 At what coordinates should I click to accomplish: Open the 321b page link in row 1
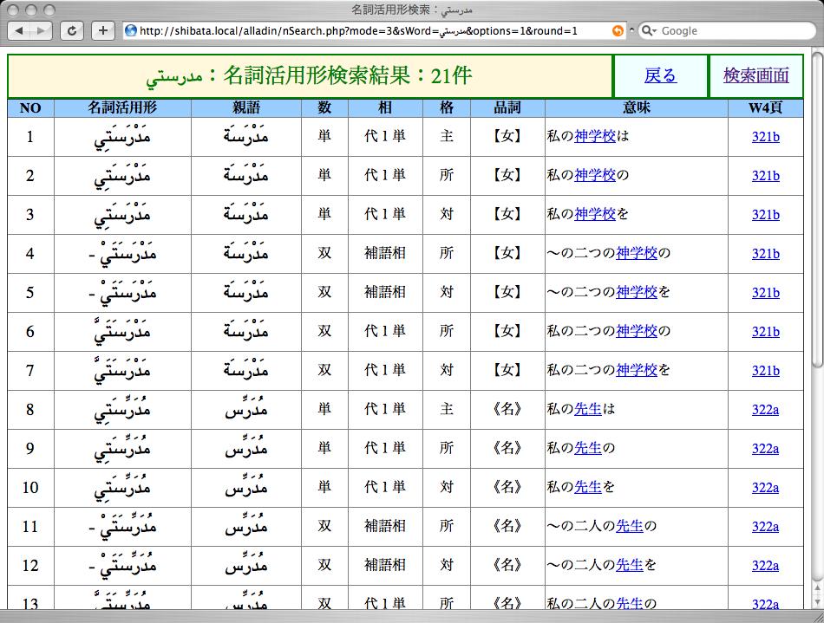tap(765, 137)
